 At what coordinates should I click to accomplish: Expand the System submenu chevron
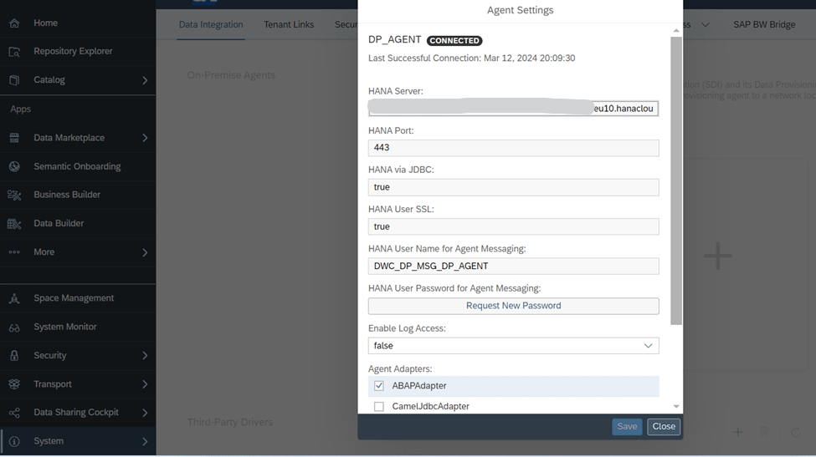145,441
